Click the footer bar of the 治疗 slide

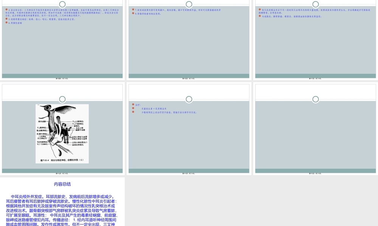[189, 171]
